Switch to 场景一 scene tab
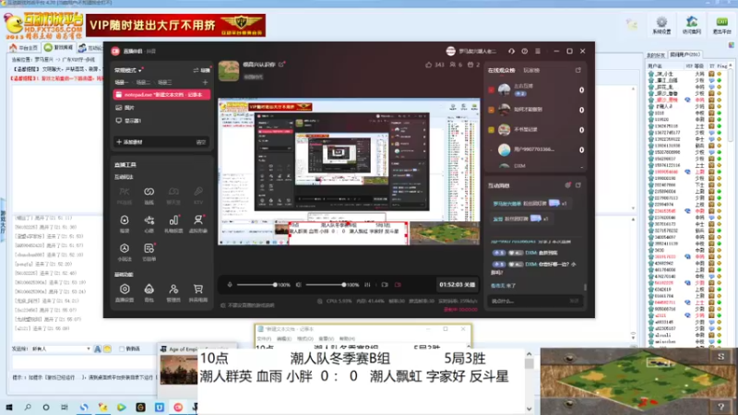738x415 pixels. coord(122,82)
